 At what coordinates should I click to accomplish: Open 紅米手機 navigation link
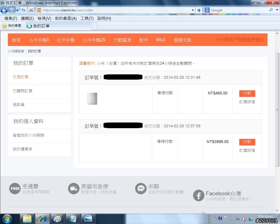coord(66,40)
